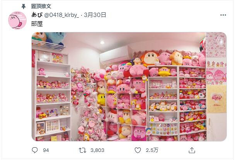Click the blue plush atop left shelf
The height and width of the screenshot is (160, 235).
56,38
